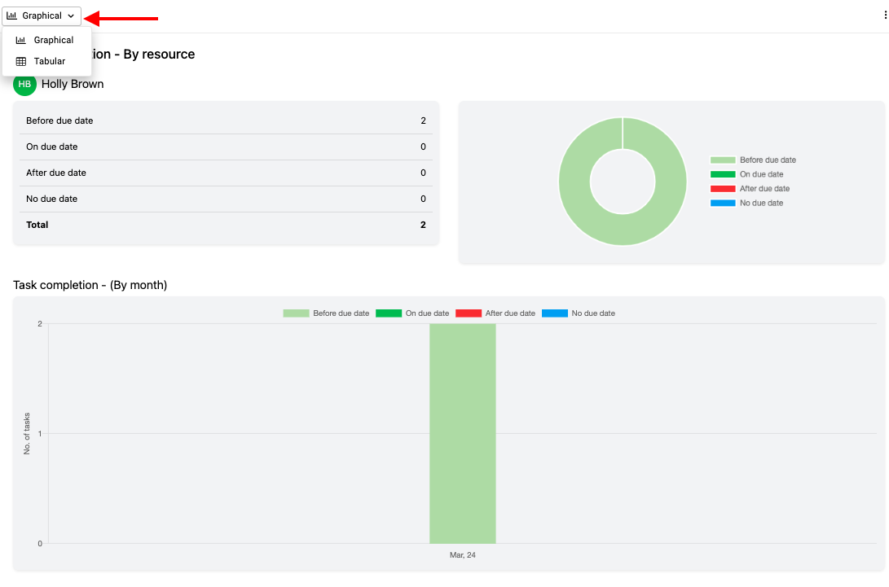Screen dimensions: 889x587
Task: Click blue No due date swatch in bar legend
Action: pyautogui.click(x=554, y=313)
